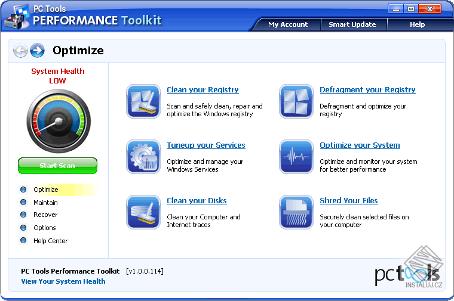Click the PC Tools Performance Toolkit footer label
454x301 pixels.
[x=70, y=271]
